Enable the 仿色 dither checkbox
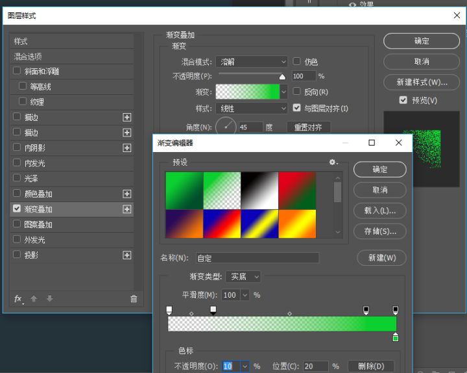The height and width of the screenshot is (373, 467). (297, 61)
